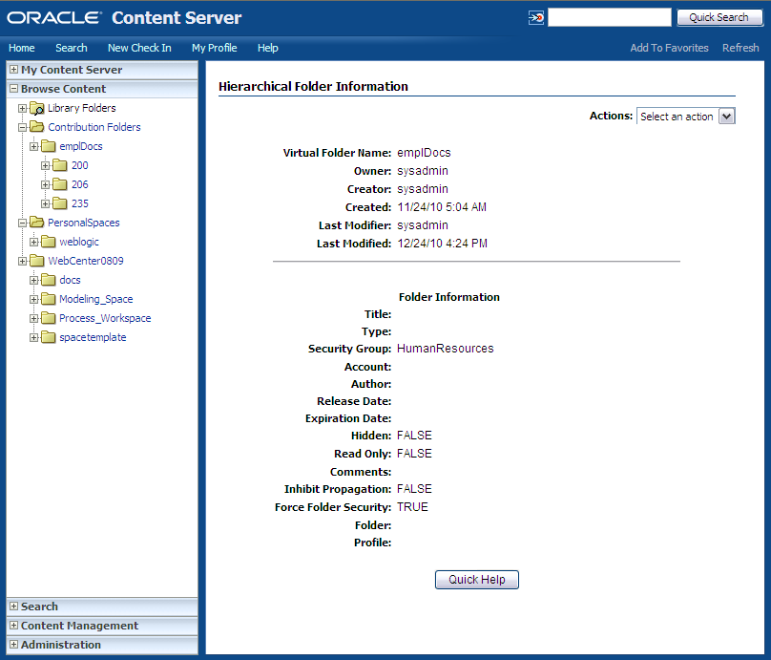Click the Quick Help button
This screenshot has height=660, width=771.
(476, 579)
